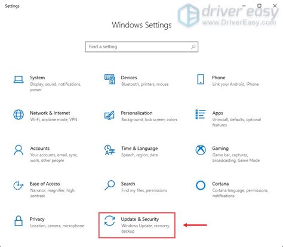Open Privacy settings heading
The image size is (283, 247).
(37, 219)
